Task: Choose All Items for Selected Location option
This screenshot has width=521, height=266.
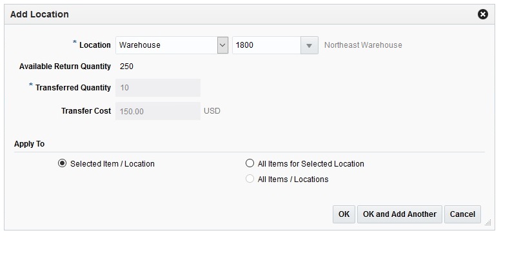Action: click(x=250, y=164)
